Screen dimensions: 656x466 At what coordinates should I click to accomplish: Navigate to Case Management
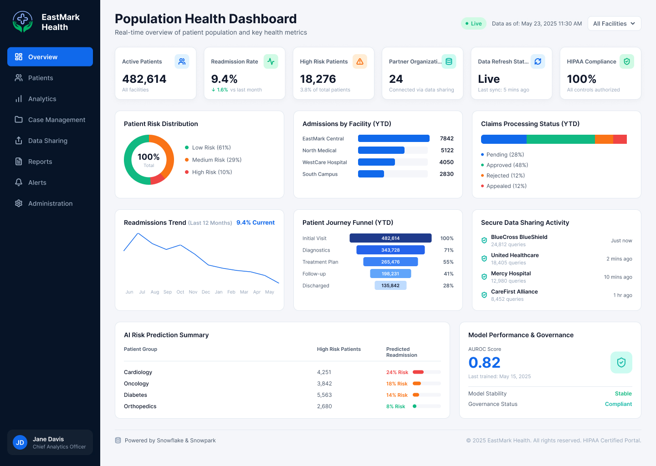tap(50, 120)
